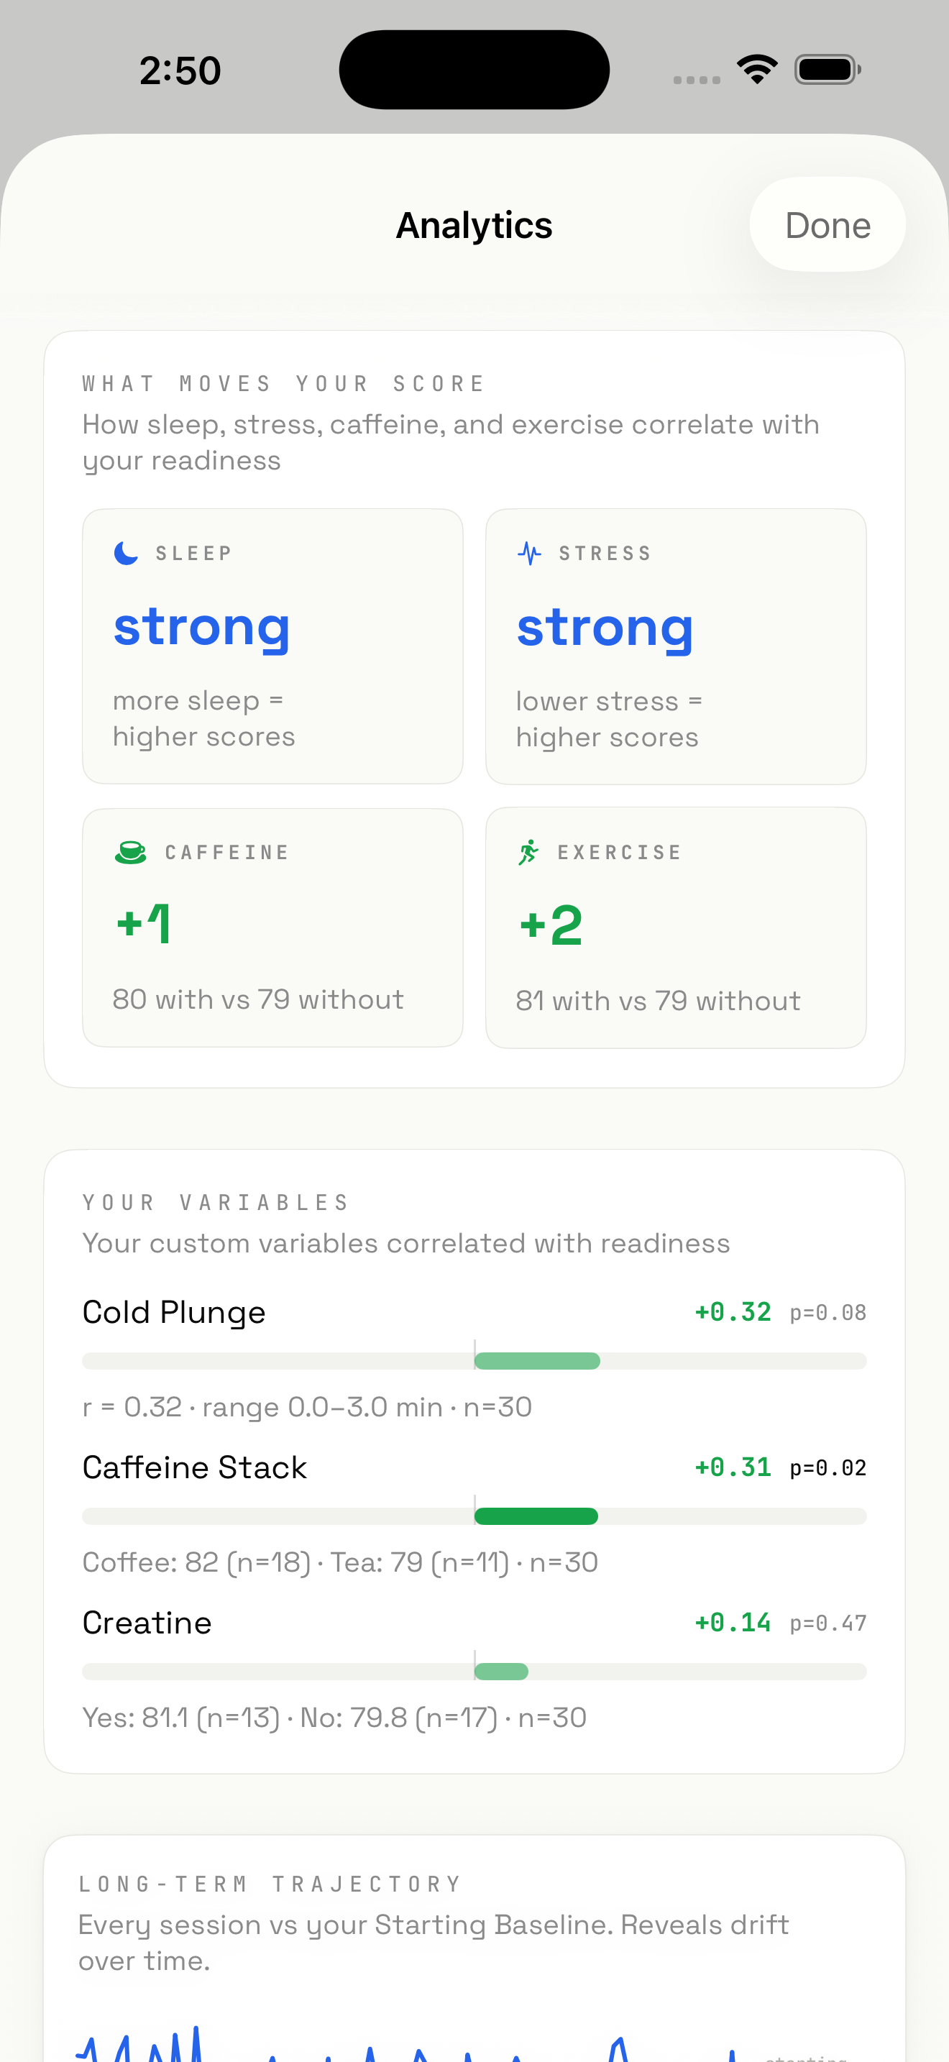Open the Caffeine Stack variable row
This screenshot has height=2062, width=949.
196,1467
